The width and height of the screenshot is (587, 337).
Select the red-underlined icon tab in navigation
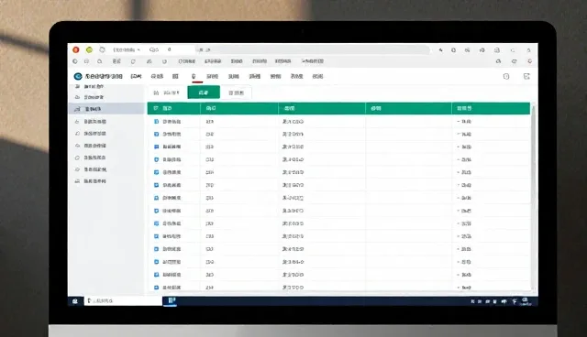point(194,77)
